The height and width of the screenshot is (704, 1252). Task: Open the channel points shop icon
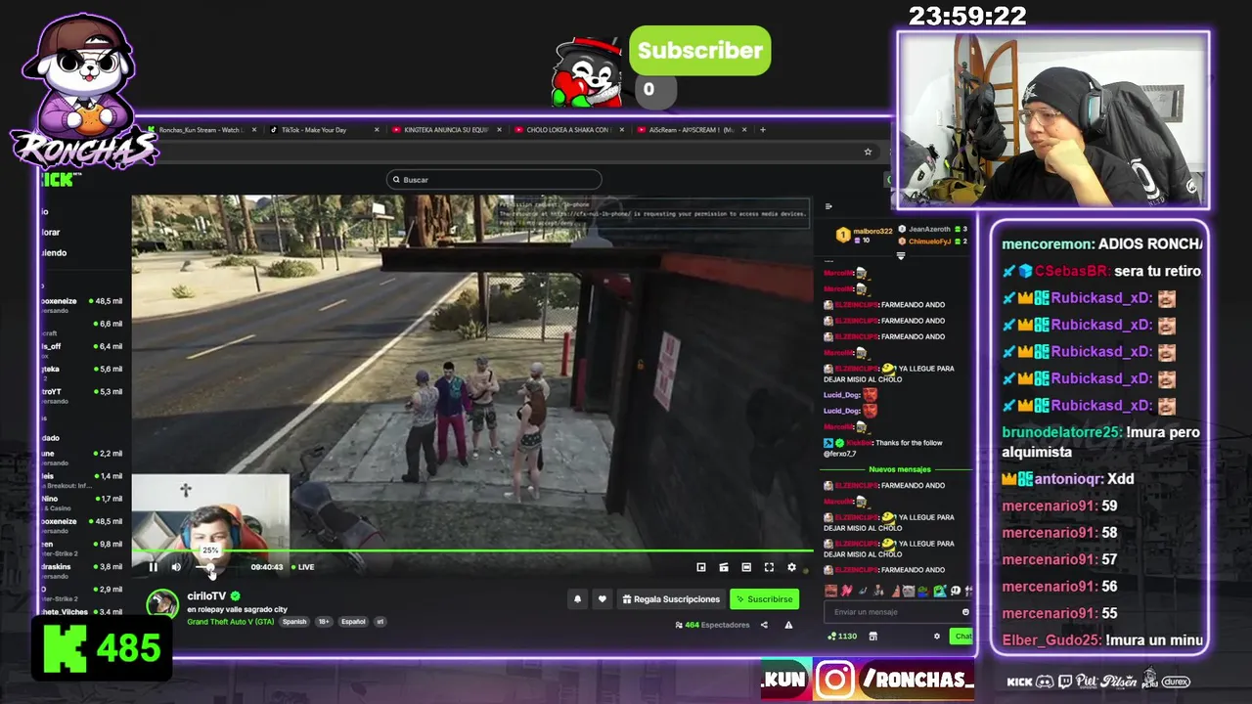point(873,637)
